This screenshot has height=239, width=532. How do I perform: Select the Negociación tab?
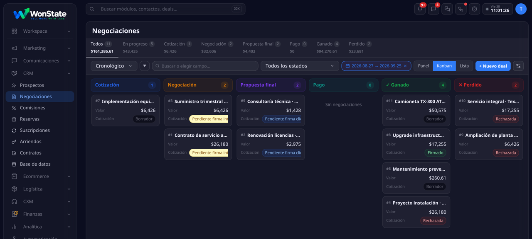[217, 47]
